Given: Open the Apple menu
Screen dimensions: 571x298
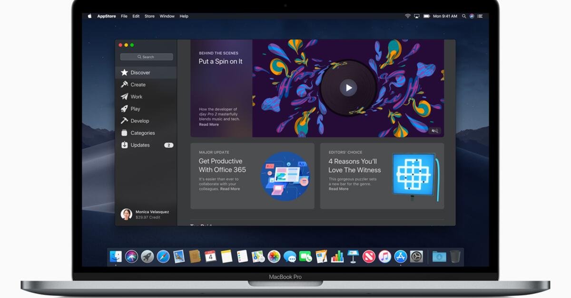Looking at the screenshot, I should point(89,16).
